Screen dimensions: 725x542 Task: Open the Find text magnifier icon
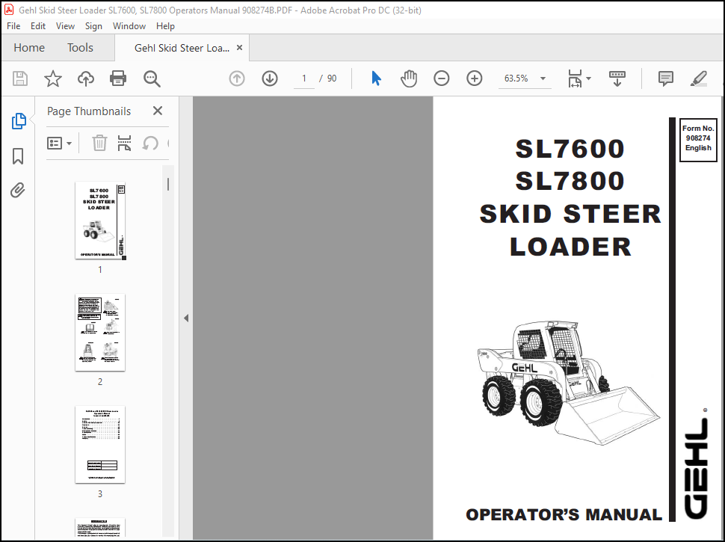coord(152,78)
